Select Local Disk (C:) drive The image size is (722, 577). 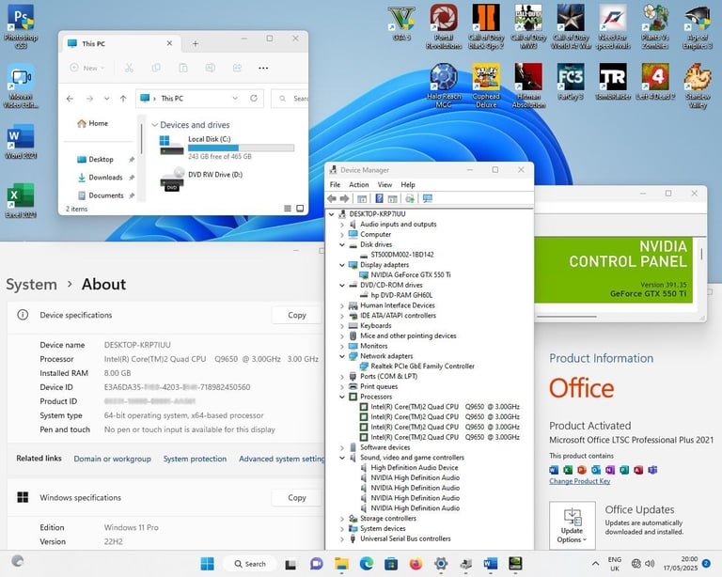point(227,147)
